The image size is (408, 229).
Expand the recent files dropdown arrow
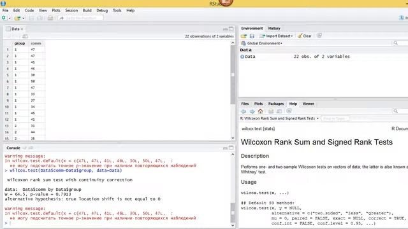click(24, 18)
